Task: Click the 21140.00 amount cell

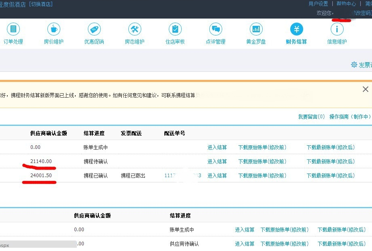Action: click(41, 161)
